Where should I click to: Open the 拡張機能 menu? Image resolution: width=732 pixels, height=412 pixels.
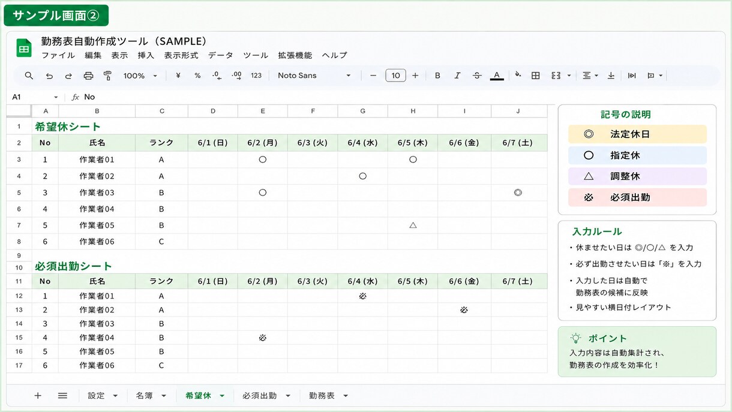295,55
